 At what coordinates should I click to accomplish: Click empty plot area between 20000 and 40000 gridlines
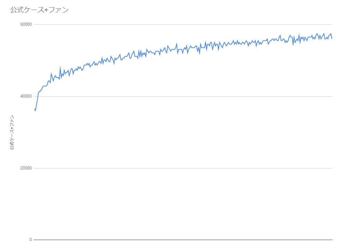tap(183, 133)
